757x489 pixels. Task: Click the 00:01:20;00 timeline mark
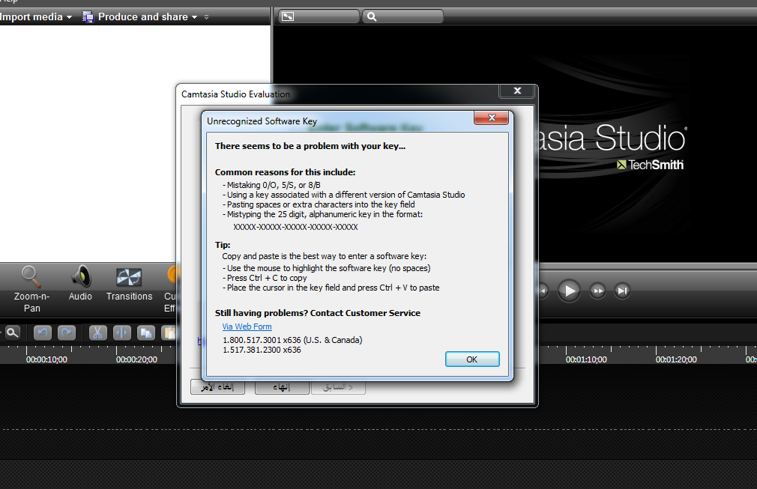tap(676, 359)
